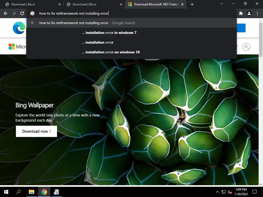Click the Microsoft logo on the page
Screen dimensions: 263x197
click(x=17, y=47)
